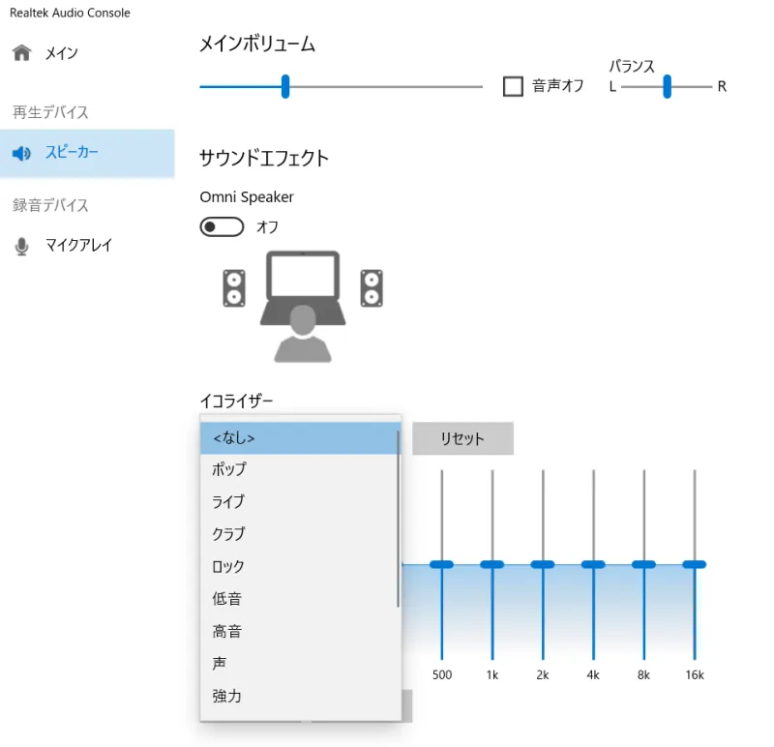Click the バランス balance slider handle

coord(666,87)
